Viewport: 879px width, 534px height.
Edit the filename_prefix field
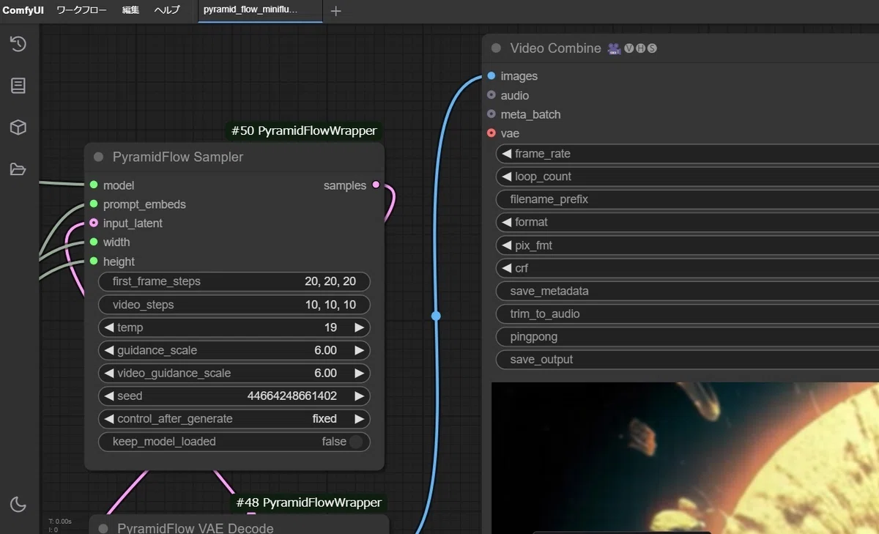pos(688,199)
